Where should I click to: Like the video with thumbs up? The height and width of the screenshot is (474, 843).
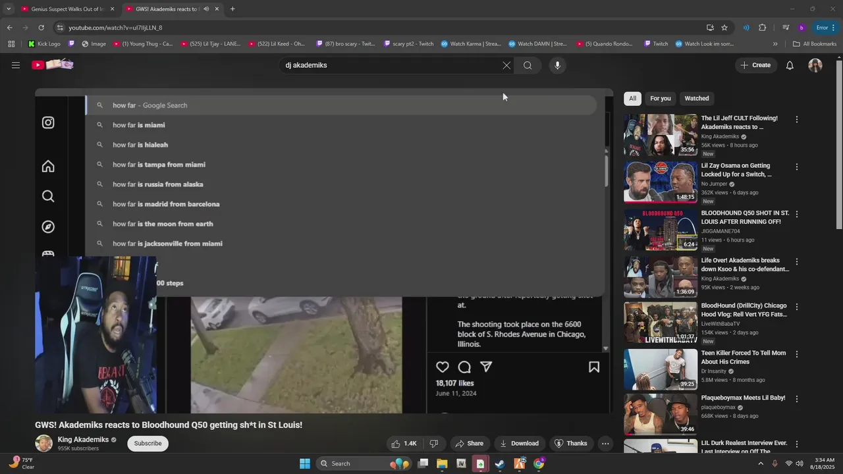coord(404,444)
